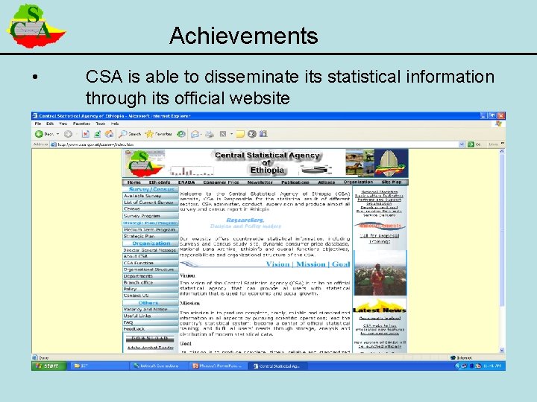Click the Windows start button
The image size is (537, 402).
pyautogui.click(x=48, y=366)
